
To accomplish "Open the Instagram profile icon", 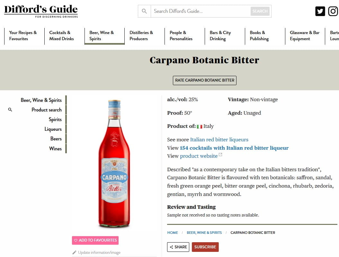I will click(333, 11).
